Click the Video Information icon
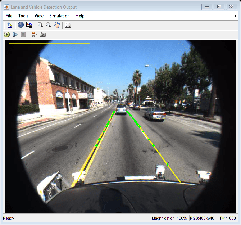241x225 pixels. pos(21,25)
